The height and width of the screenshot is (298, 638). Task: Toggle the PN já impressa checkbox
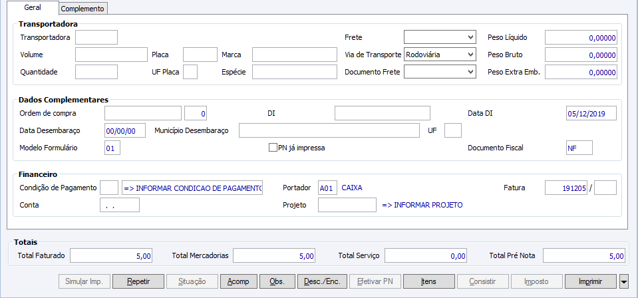pos(273,148)
